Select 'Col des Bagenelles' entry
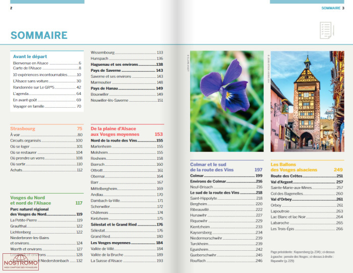353x273 pixels. [307, 194]
